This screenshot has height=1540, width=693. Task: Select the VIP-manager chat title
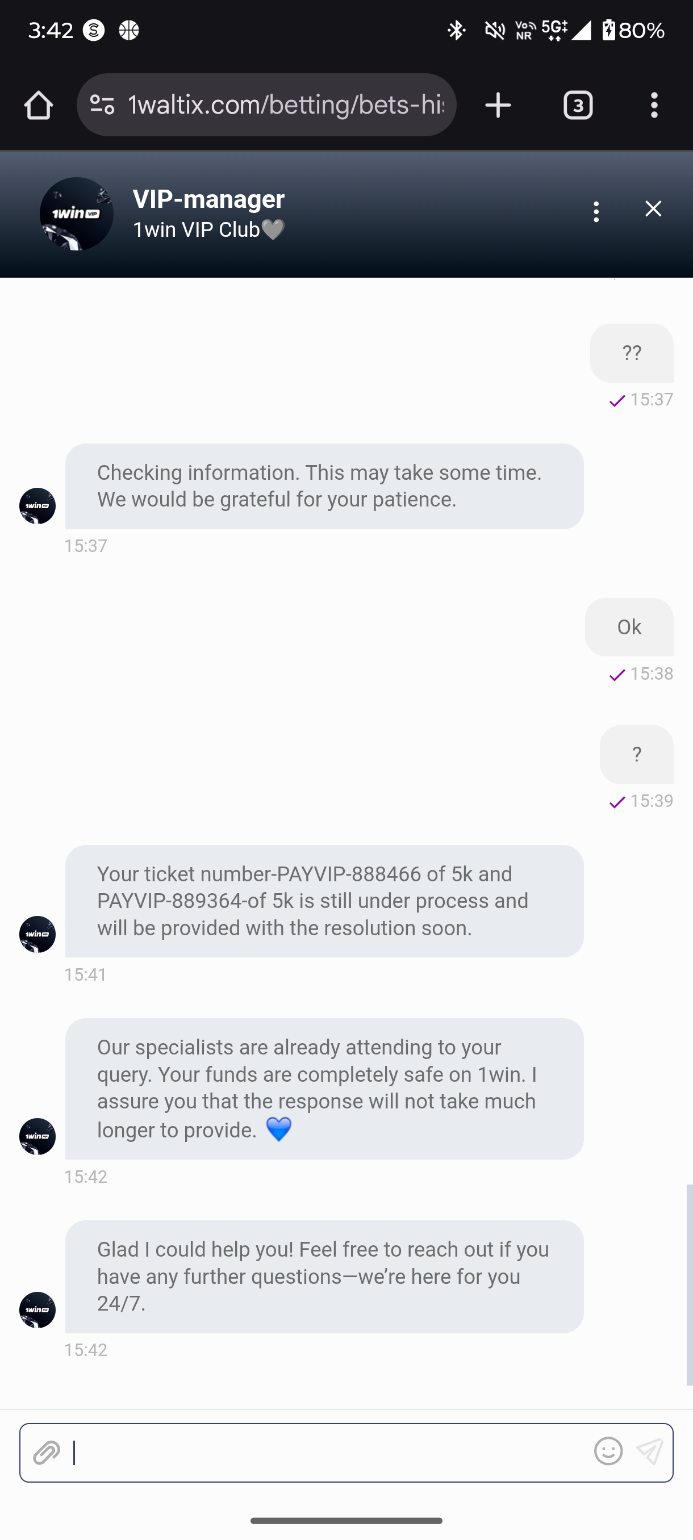[208, 199]
